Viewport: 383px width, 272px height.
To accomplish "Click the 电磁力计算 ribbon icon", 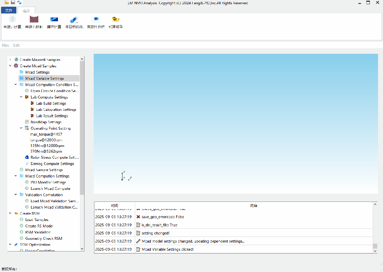I will pyautogui.click(x=12, y=19).
